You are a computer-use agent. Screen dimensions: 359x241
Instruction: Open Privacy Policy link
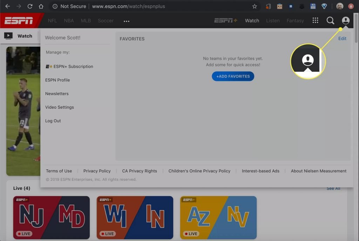pyautogui.click(x=97, y=171)
